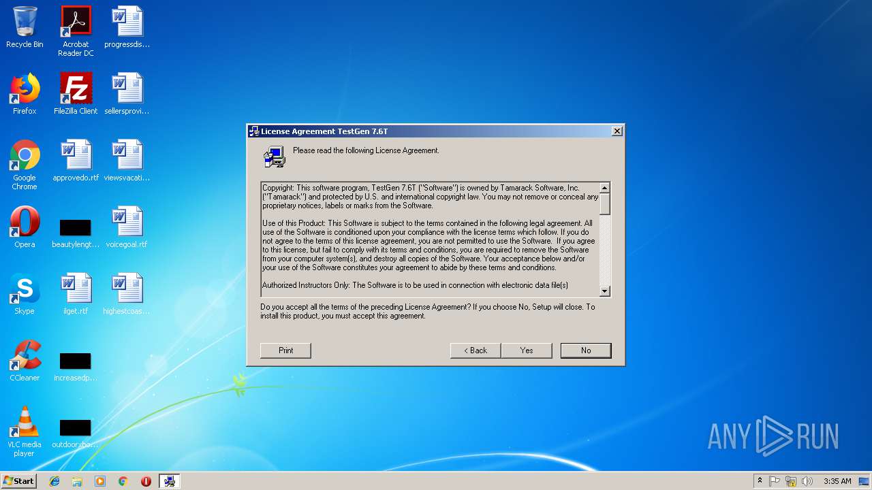
Task: Click the volume speaker tray icon
Action: (x=807, y=481)
